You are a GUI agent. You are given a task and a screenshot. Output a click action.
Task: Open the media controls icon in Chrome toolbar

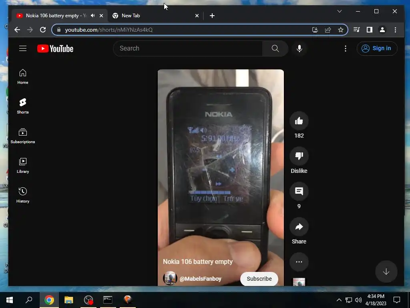pyautogui.click(x=357, y=30)
